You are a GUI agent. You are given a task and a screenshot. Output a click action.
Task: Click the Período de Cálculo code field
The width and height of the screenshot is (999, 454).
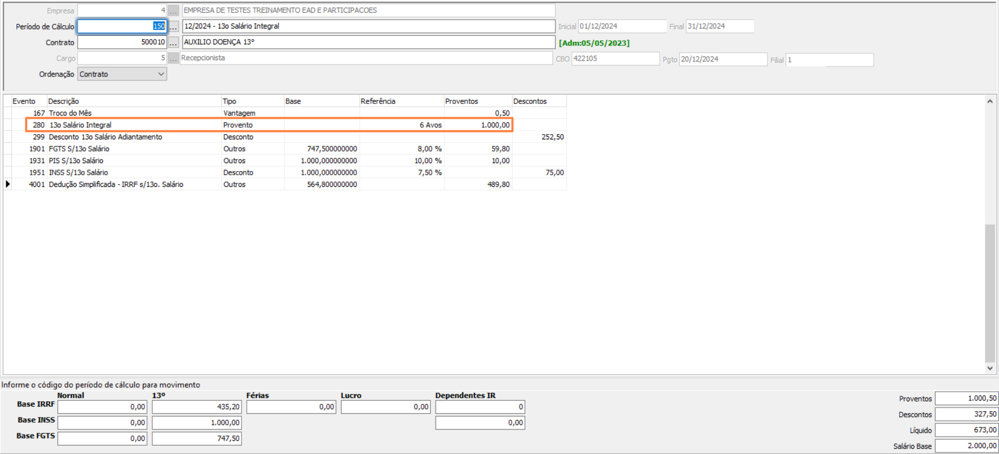[x=122, y=26]
